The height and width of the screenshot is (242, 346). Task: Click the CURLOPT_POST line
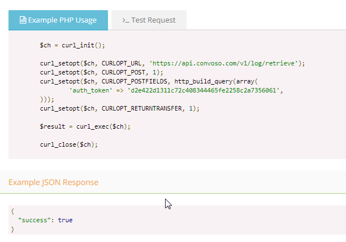click(102, 72)
